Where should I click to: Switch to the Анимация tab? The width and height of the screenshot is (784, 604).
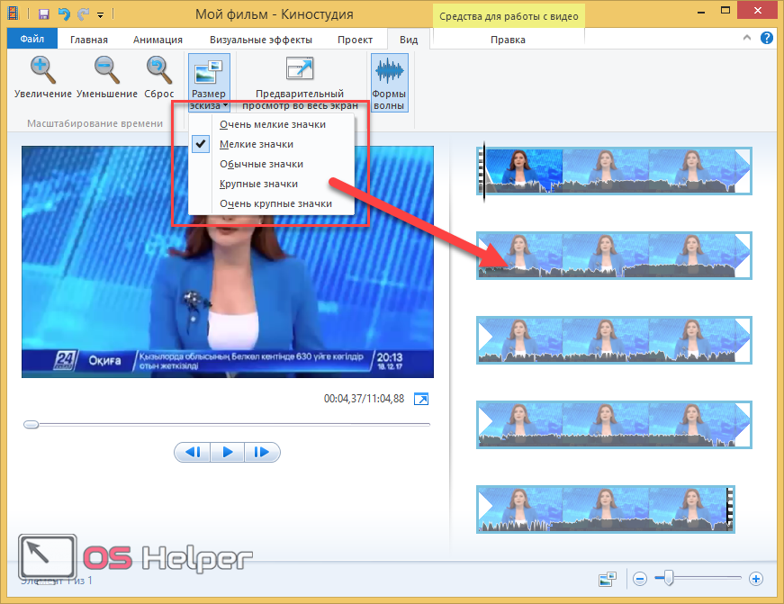[x=158, y=40]
